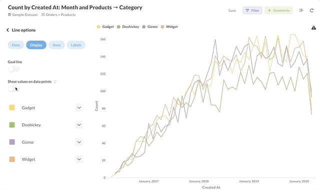Click the Gadget series name in sidebar

pyautogui.click(x=28, y=108)
